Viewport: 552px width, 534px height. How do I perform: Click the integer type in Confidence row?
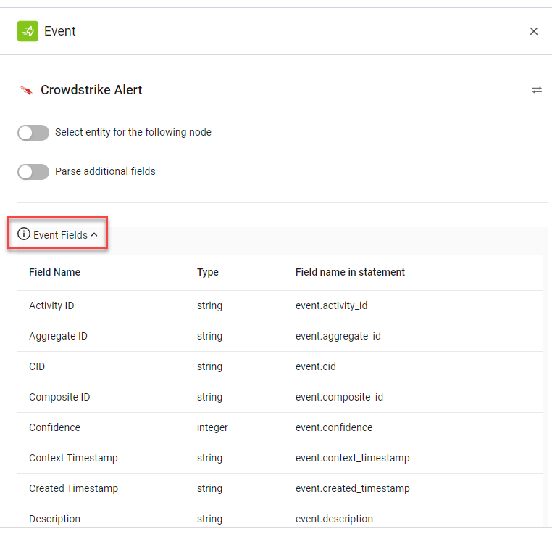pyautogui.click(x=212, y=428)
